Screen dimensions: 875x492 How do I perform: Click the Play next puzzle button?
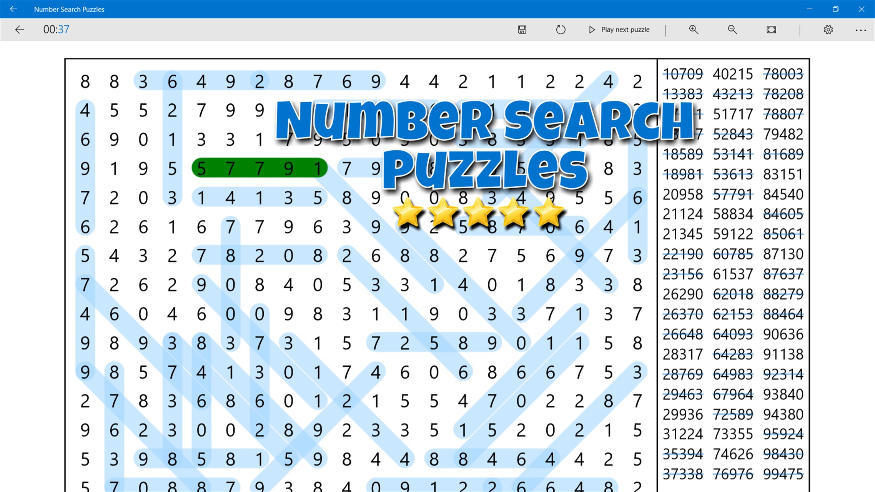pyautogui.click(x=625, y=30)
